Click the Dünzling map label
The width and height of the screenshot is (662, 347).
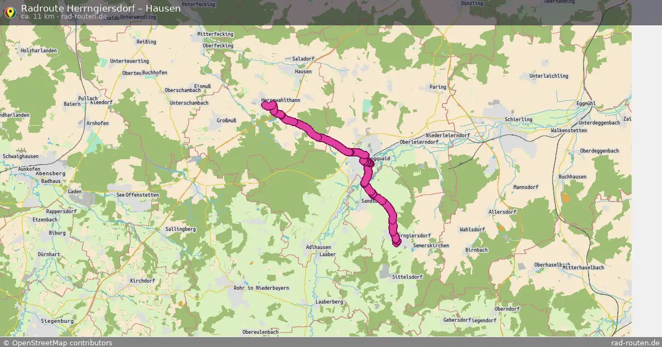[x=472, y=3]
